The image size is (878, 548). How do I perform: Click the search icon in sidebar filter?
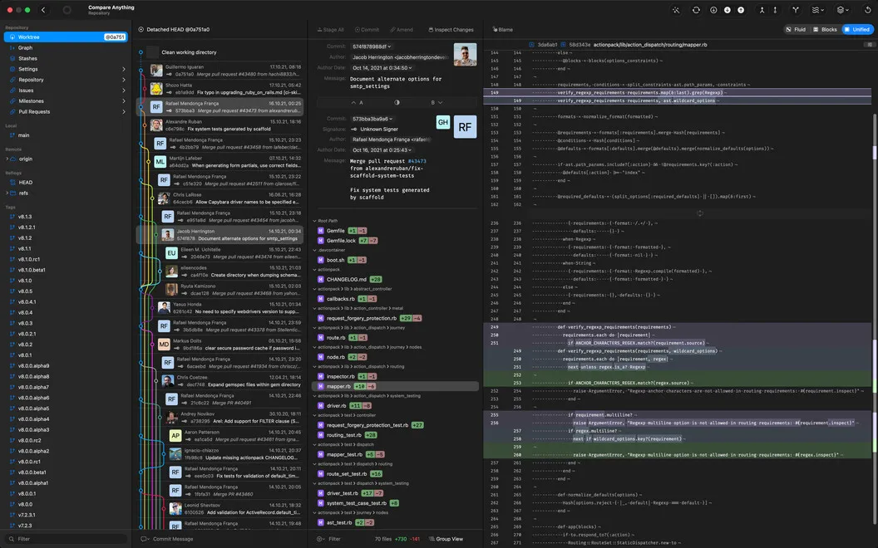coord(11,539)
